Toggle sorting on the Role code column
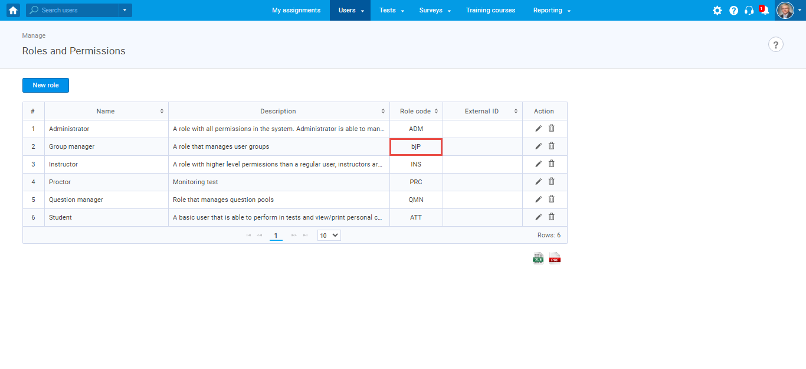 [x=435, y=111]
